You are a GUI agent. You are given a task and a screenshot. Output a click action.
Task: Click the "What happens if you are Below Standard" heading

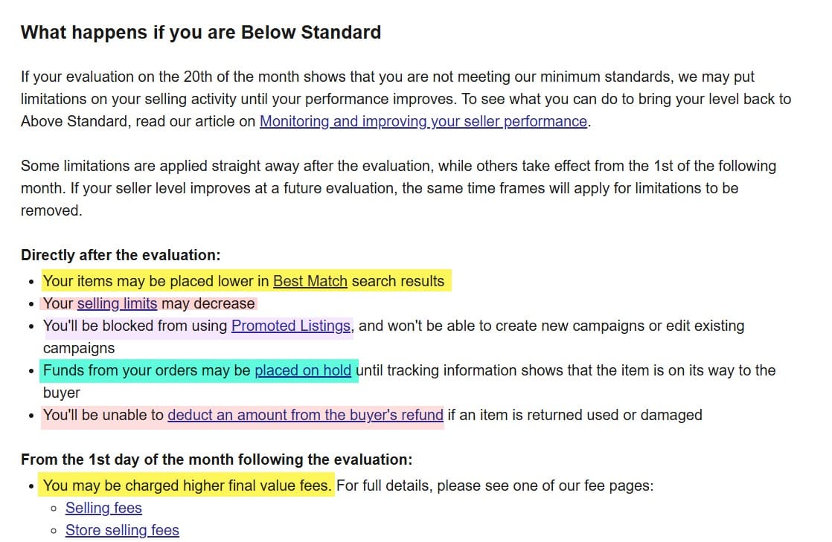click(201, 33)
